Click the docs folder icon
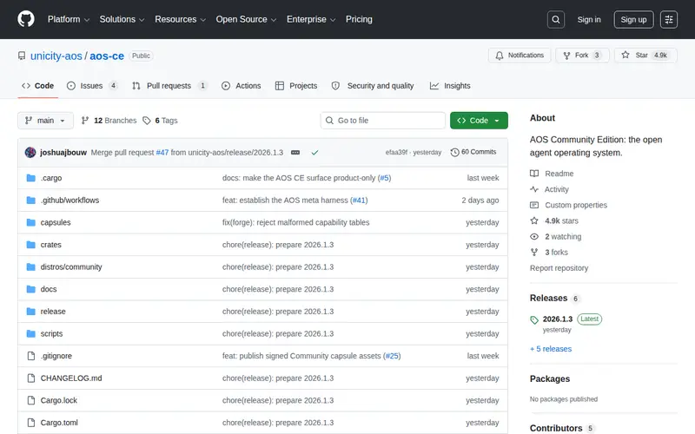The width and height of the screenshot is (695, 434). coord(30,289)
